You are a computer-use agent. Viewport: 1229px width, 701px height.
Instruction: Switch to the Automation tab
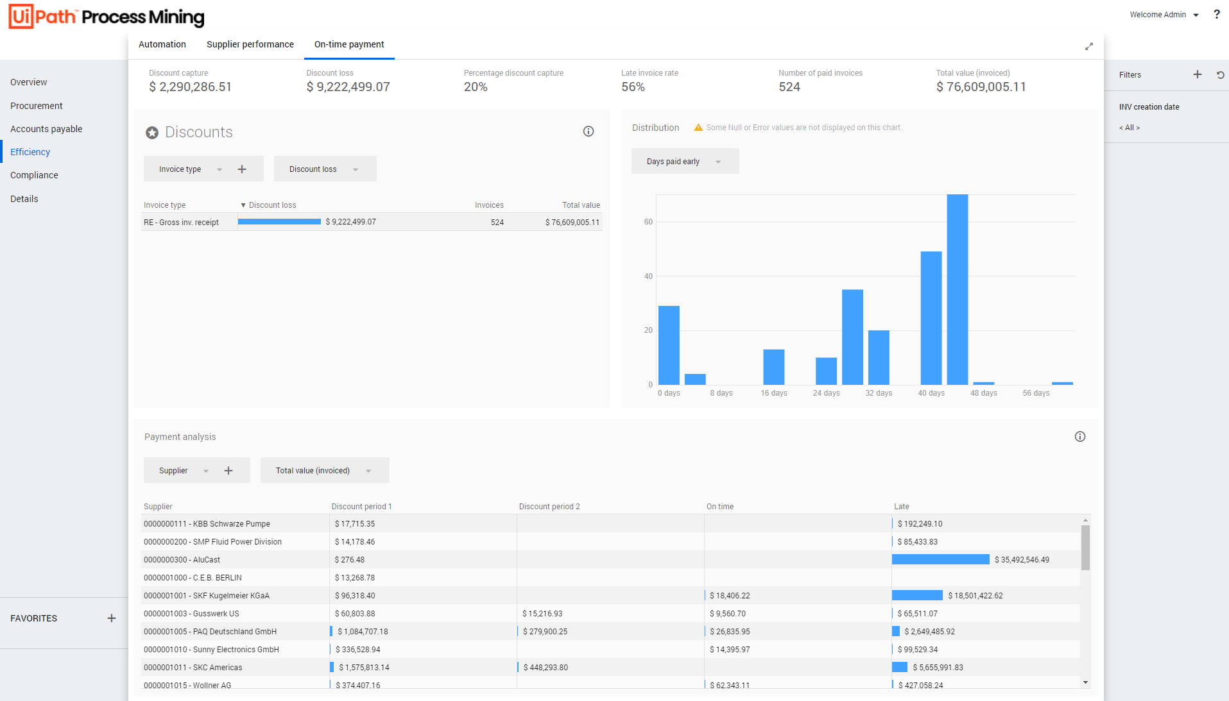coord(162,44)
